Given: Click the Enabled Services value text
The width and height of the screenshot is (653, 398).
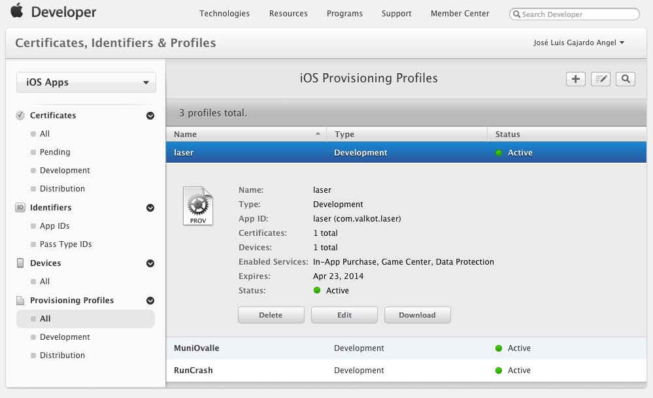Looking at the screenshot, I should click(403, 261).
